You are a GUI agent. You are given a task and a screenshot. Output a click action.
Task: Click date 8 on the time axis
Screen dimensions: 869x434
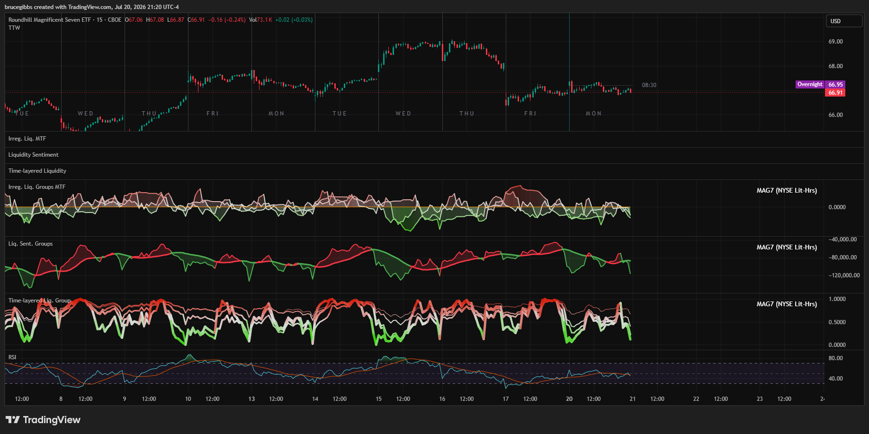click(61, 399)
